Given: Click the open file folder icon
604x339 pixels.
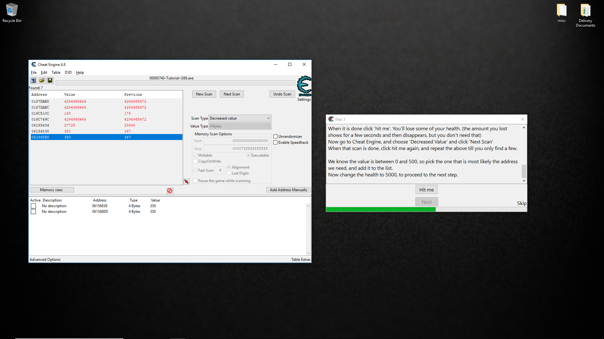Looking at the screenshot, I should coord(42,81).
